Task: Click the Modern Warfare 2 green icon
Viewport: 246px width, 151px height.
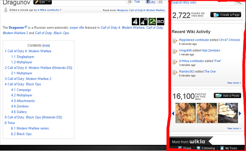Action: point(152,22)
